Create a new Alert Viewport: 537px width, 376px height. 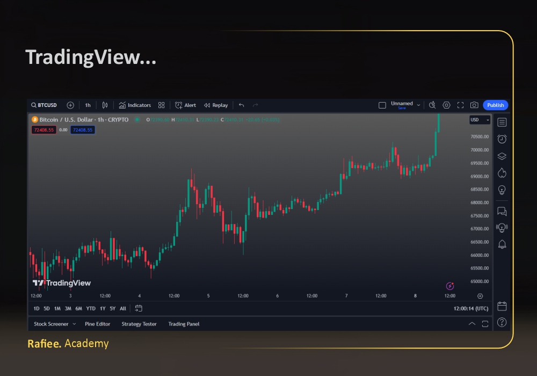[185, 105]
